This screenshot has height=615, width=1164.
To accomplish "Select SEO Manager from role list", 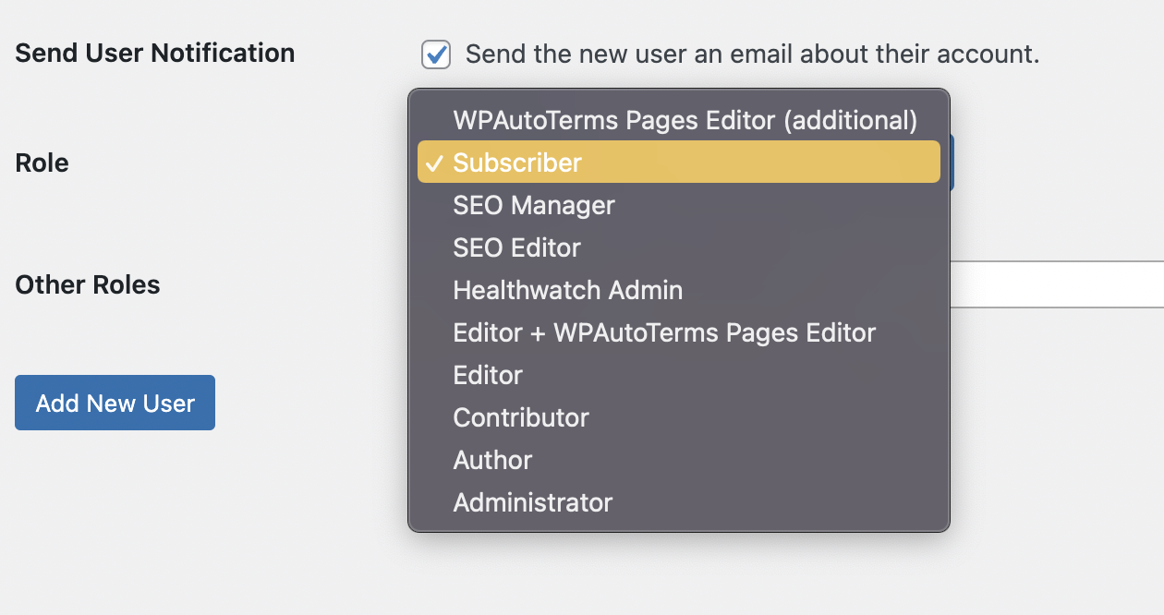I will pos(533,205).
